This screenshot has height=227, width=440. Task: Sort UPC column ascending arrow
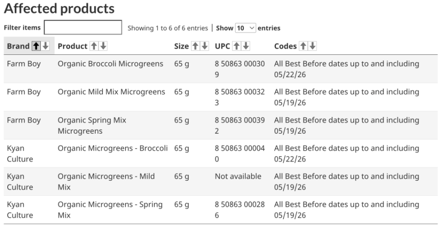(x=237, y=46)
